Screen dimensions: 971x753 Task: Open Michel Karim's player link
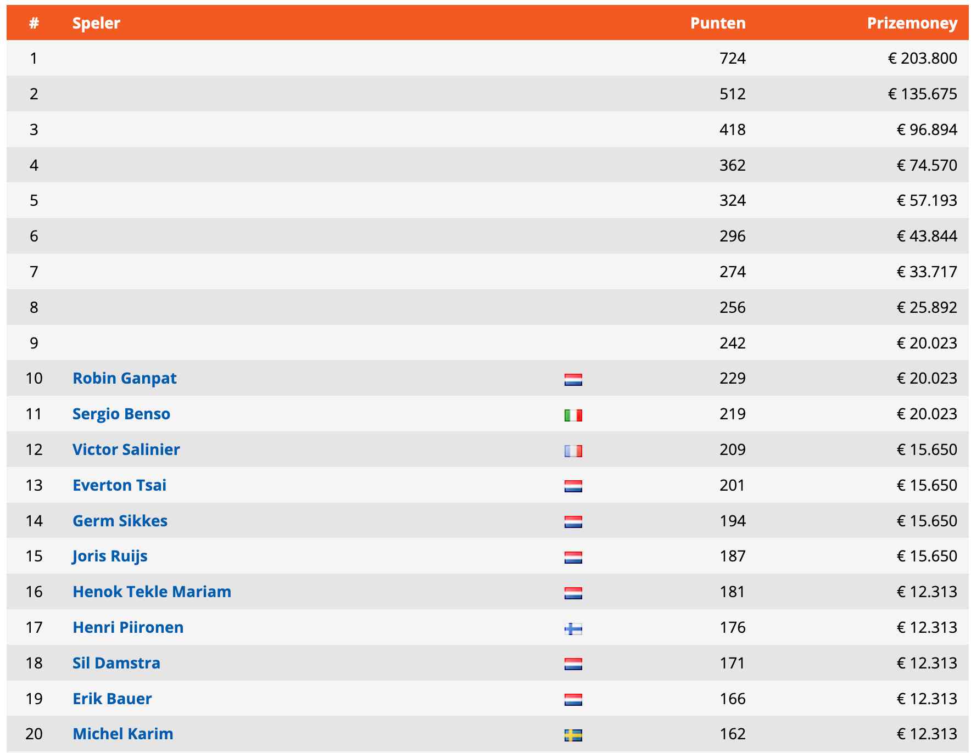(x=122, y=734)
